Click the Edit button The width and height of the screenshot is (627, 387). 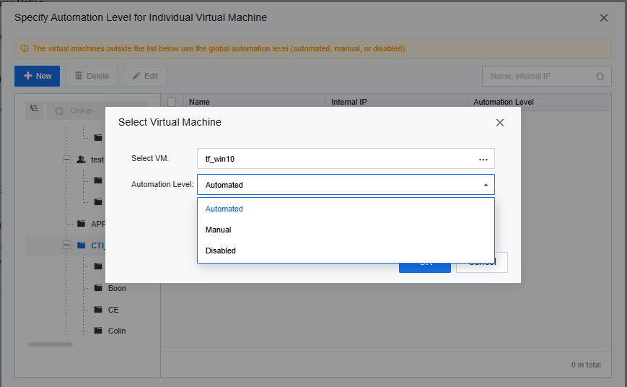pyautogui.click(x=145, y=76)
